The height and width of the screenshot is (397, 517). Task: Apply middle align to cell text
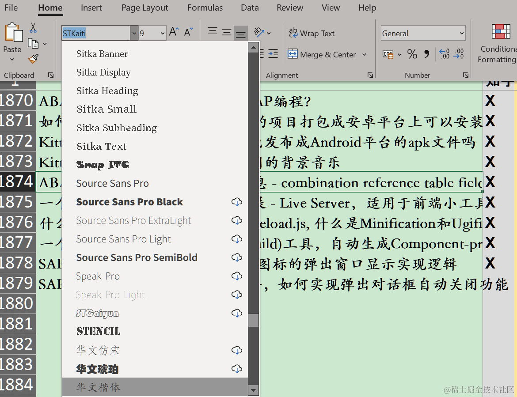[x=227, y=32]
